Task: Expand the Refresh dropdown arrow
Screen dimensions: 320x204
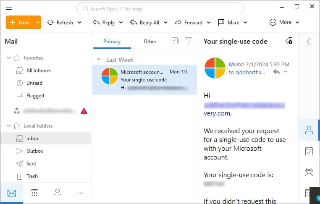Action: [x=79, y=22]
